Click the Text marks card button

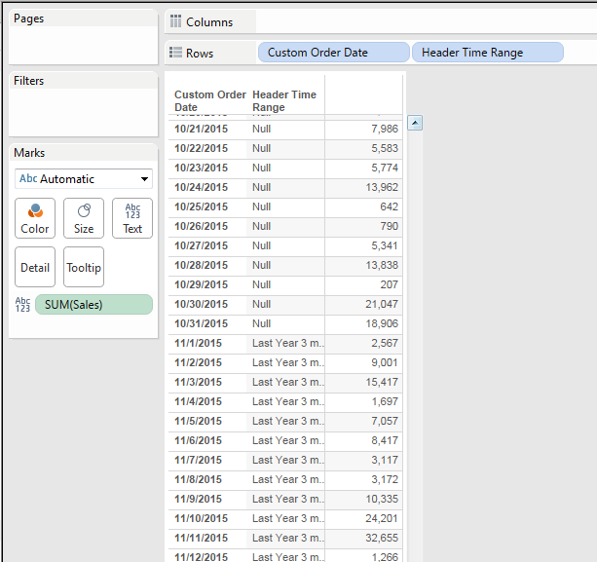132,218
